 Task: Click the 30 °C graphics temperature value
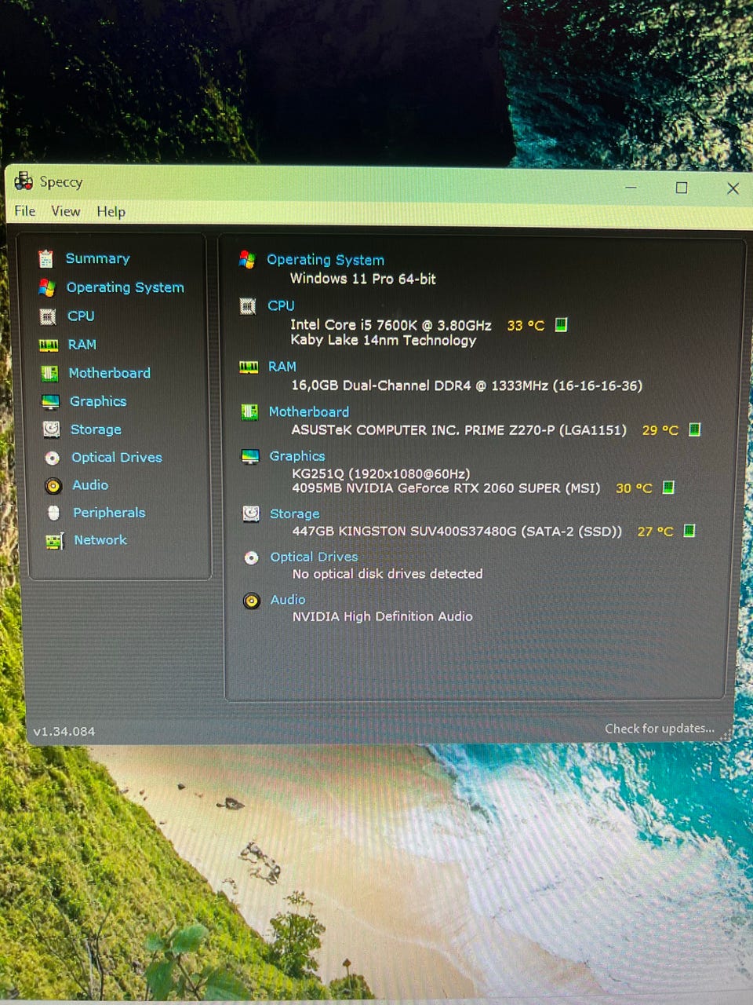pyautogui.click(x=634, y=488)
